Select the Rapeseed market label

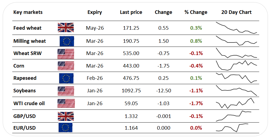point(25,78)
